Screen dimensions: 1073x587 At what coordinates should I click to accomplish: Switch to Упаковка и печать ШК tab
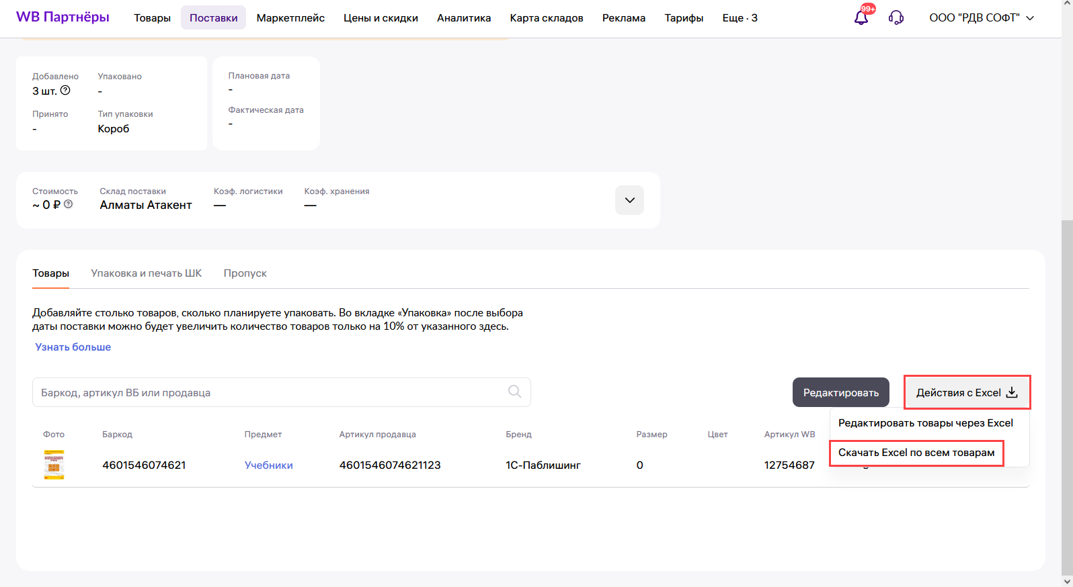[147, 273]
